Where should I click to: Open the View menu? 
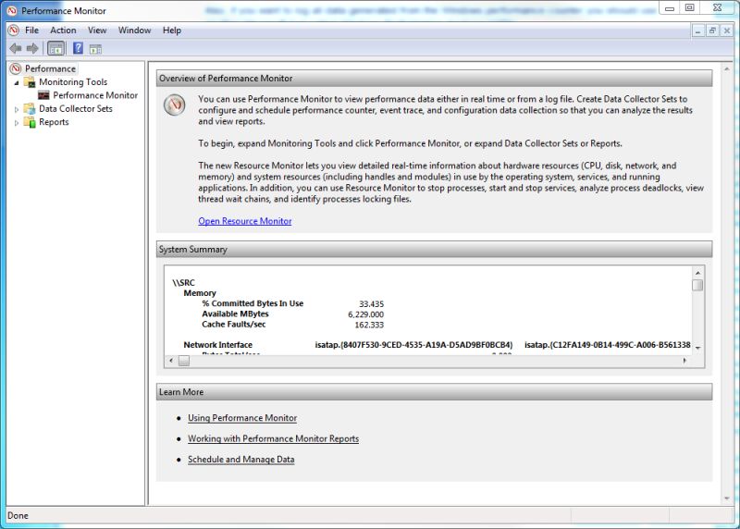pyautogui.click(x=97, y=31)
